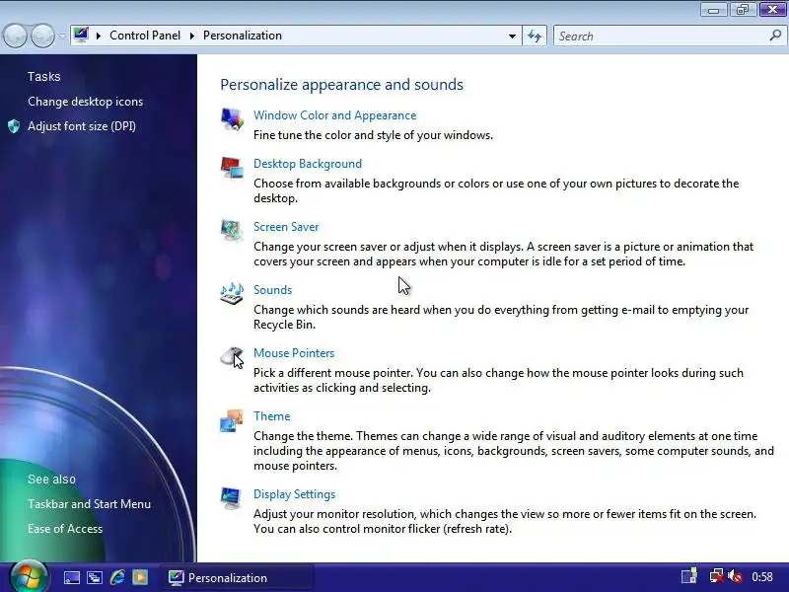Click Personalization in the breadcrumb
The height and width of the screenshot is (592, 789).
click(x=242, y=36)
